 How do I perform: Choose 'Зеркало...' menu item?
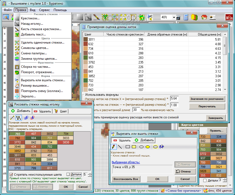coord(43,96)
